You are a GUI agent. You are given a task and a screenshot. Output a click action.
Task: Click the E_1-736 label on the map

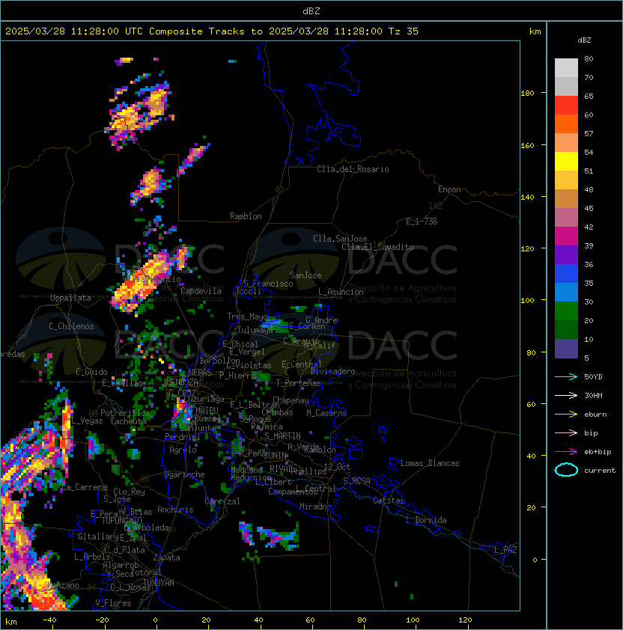coord(422,221)
